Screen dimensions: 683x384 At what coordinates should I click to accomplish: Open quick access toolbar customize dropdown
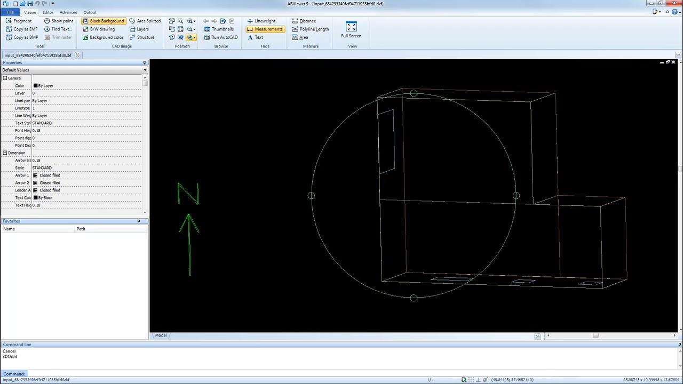coord(53,4)
